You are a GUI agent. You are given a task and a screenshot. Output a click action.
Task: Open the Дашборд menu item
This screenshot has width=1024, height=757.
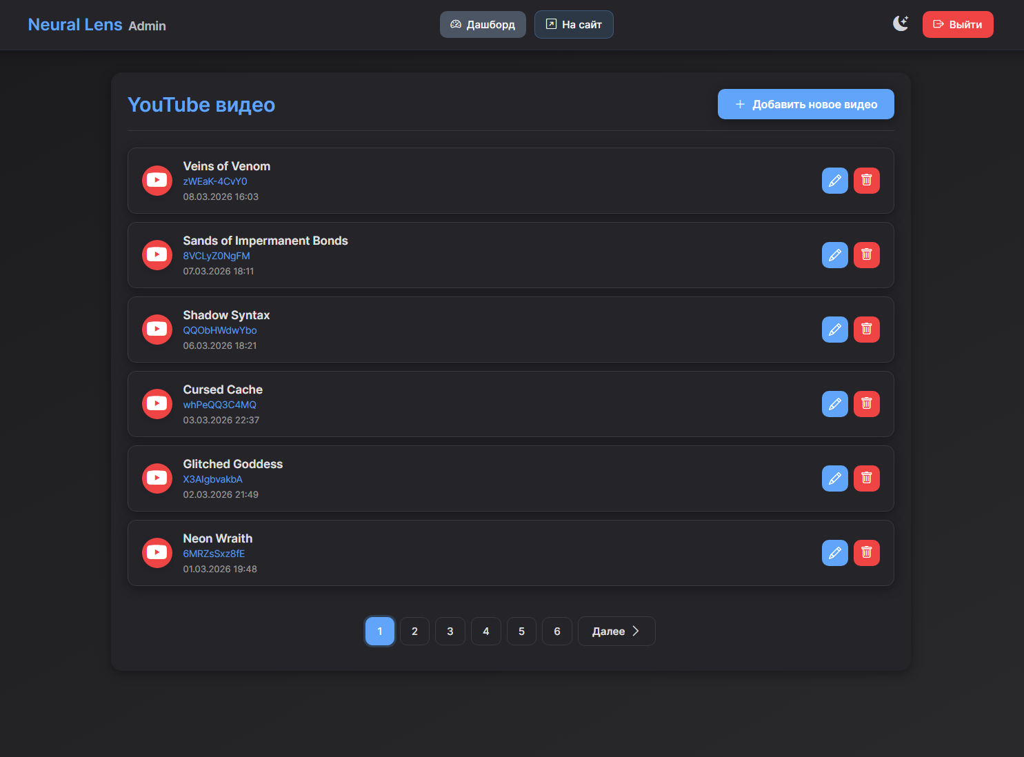coord(483,25)
